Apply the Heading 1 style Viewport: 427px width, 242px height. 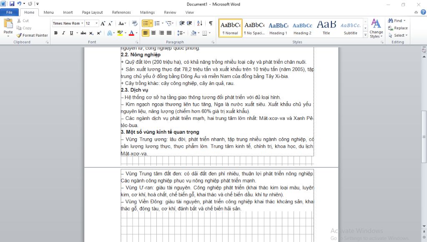coord(278,28)
